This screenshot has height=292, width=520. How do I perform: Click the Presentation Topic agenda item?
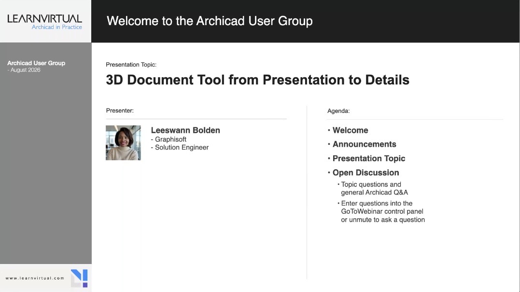point(369,158)
